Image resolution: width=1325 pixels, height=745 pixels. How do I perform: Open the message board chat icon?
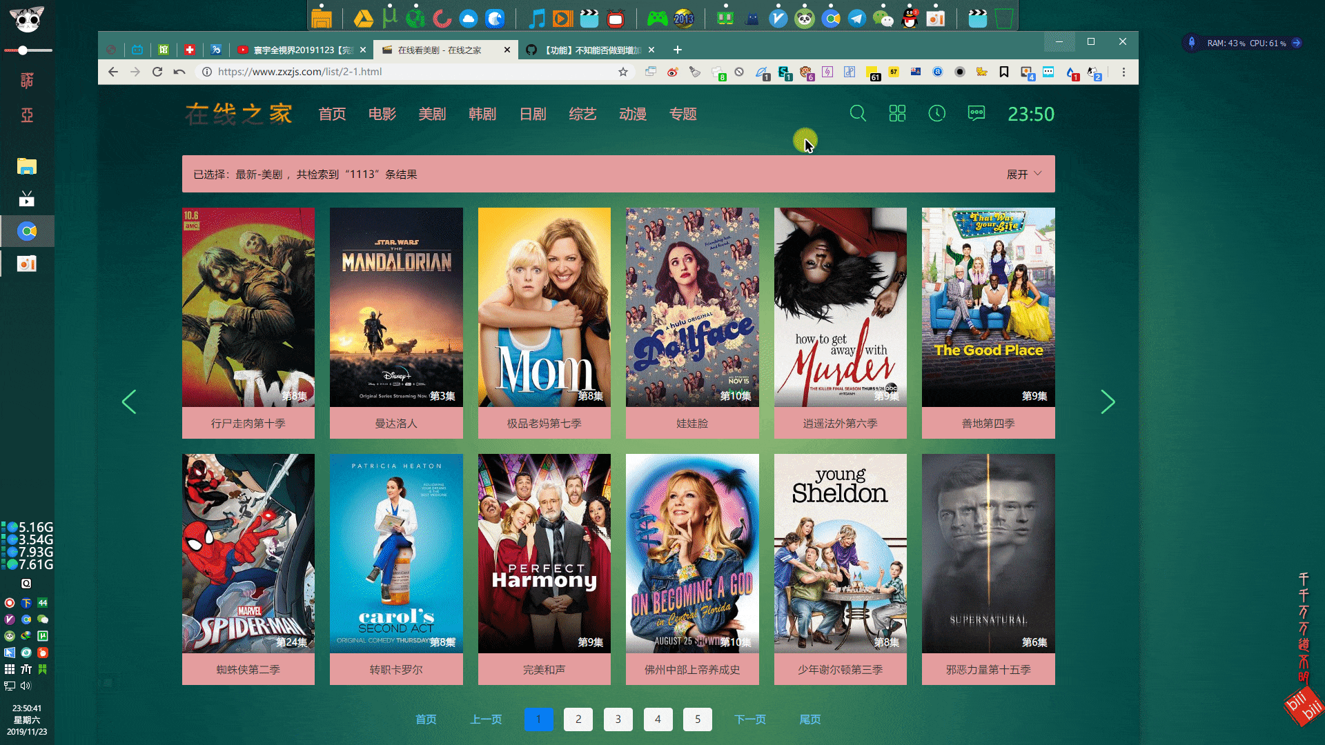pyautogui.click(x=976, y=114)
